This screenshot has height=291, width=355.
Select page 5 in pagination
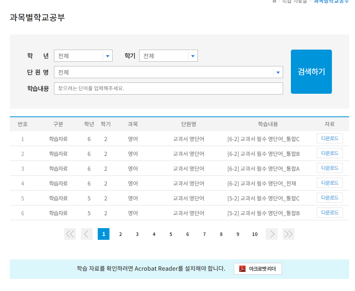pos(171,234)
